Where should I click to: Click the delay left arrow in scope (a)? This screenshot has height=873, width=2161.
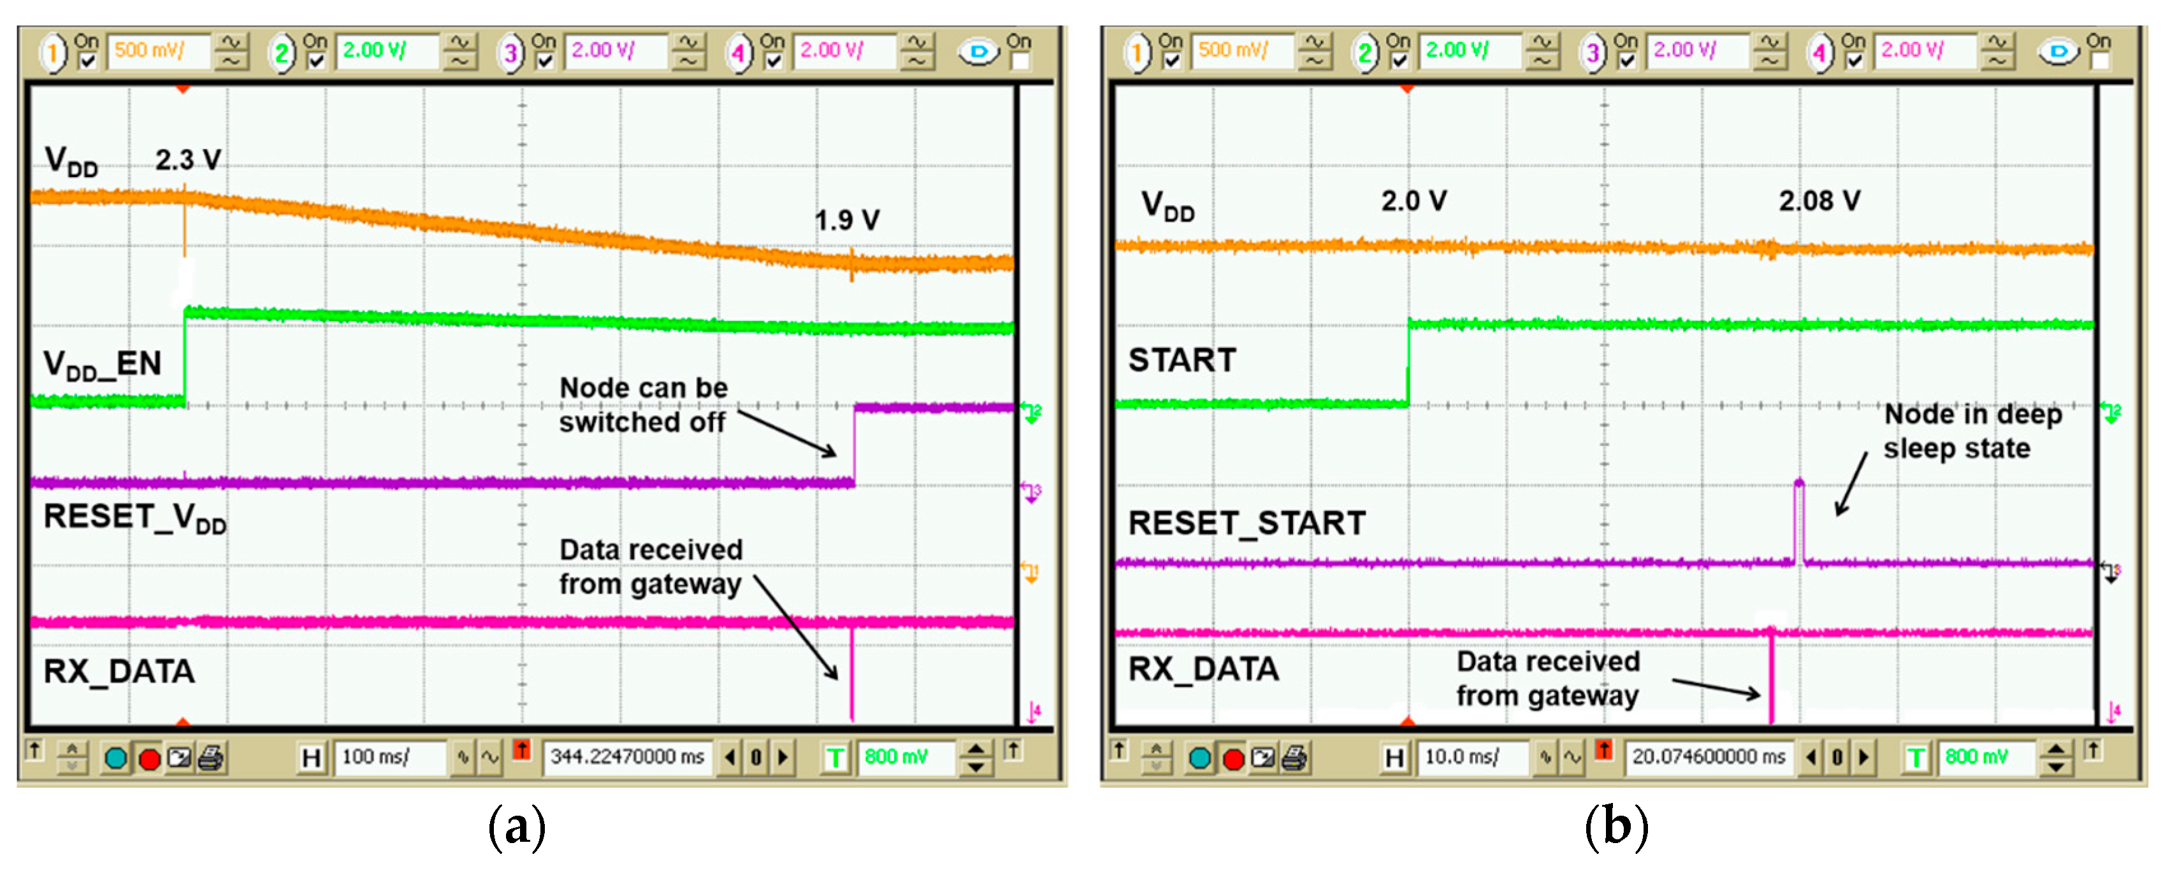[730, 758]
